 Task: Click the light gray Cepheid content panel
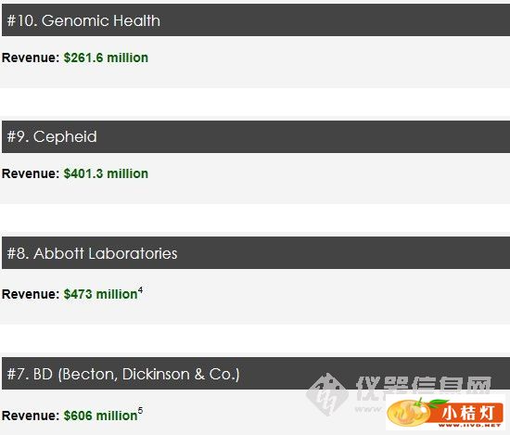(x=255, y=178)
